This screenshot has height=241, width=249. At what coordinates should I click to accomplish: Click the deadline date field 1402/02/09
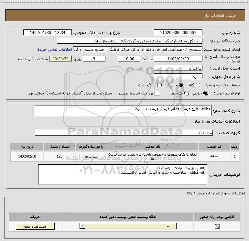coord(178,59)
